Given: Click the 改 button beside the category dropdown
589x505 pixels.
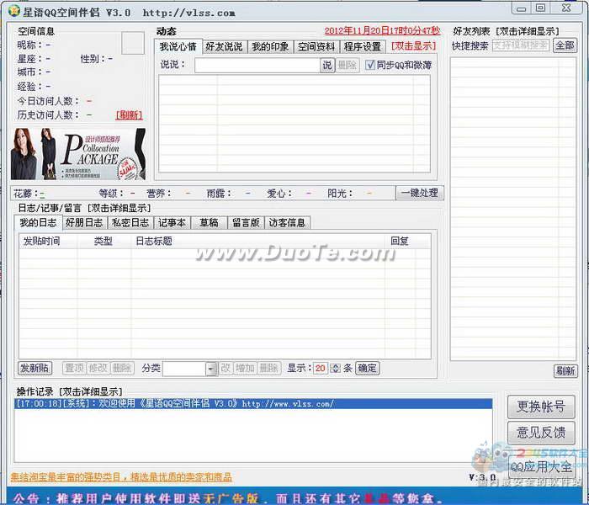Looking at the screenshot, I should [x=226, y=368].
